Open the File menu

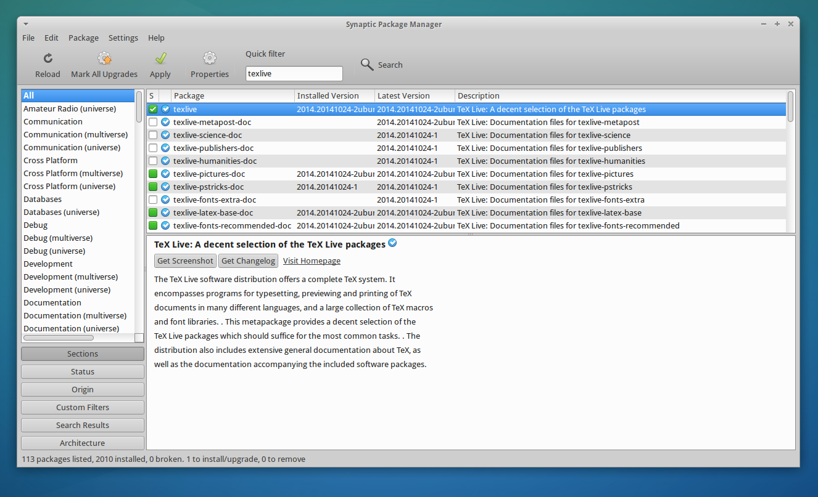(28, 38)
